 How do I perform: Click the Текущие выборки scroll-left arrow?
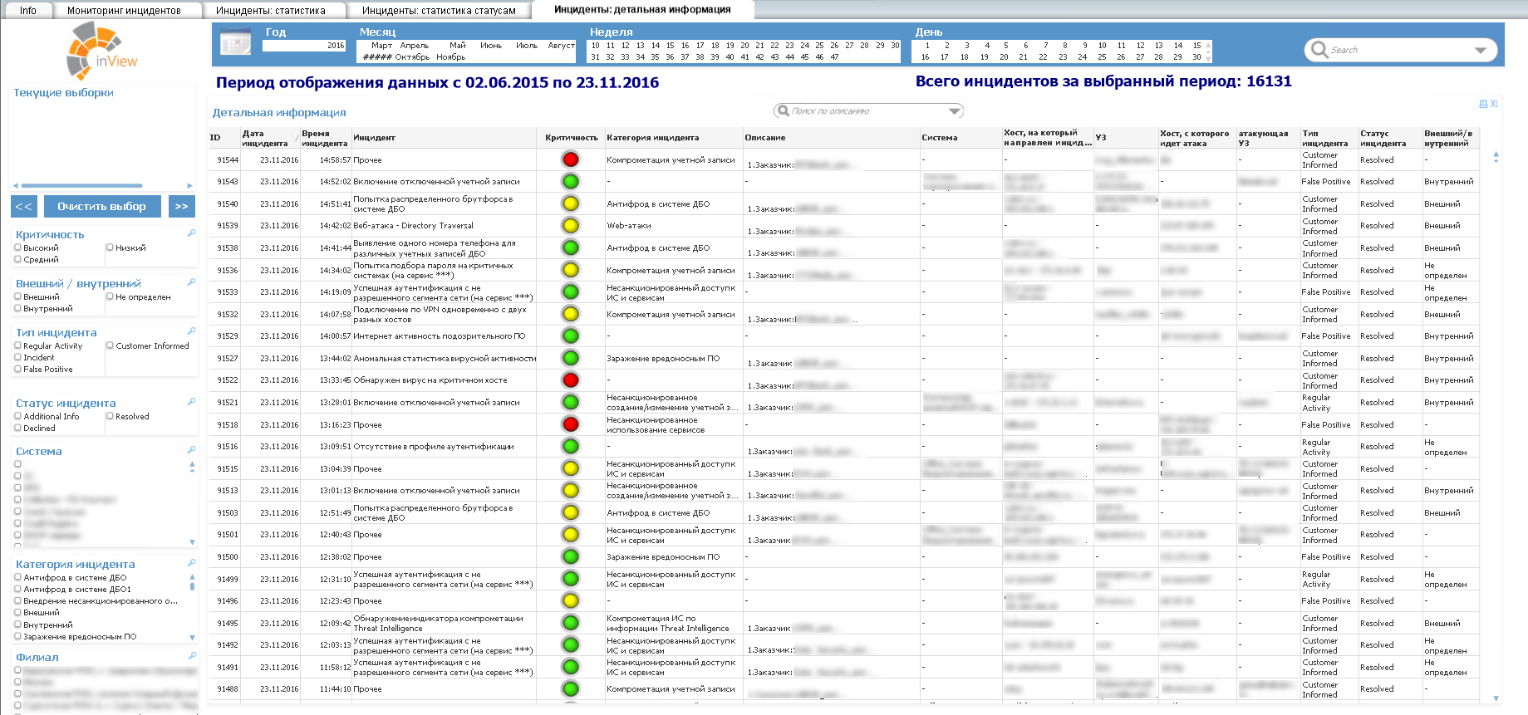click(15, 186)
